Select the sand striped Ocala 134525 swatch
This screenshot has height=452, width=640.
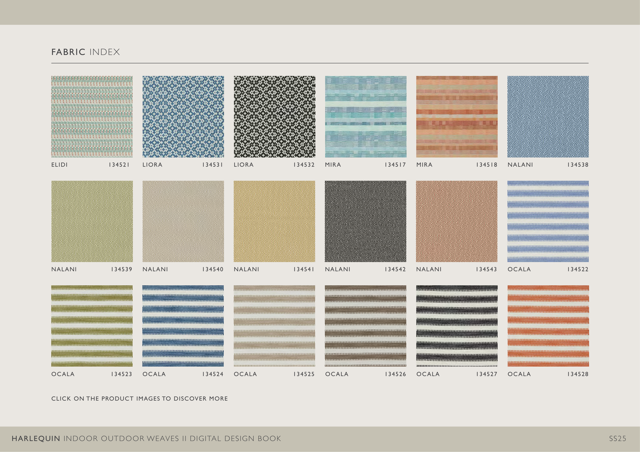click(x=274, y=326)
